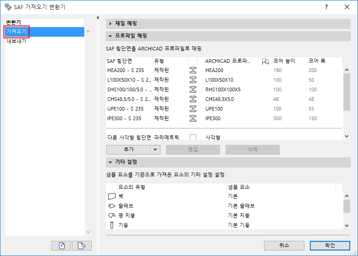Select the HEA200 - S 235 row
This screenshot has width=358, height=256.
(224, 70)
